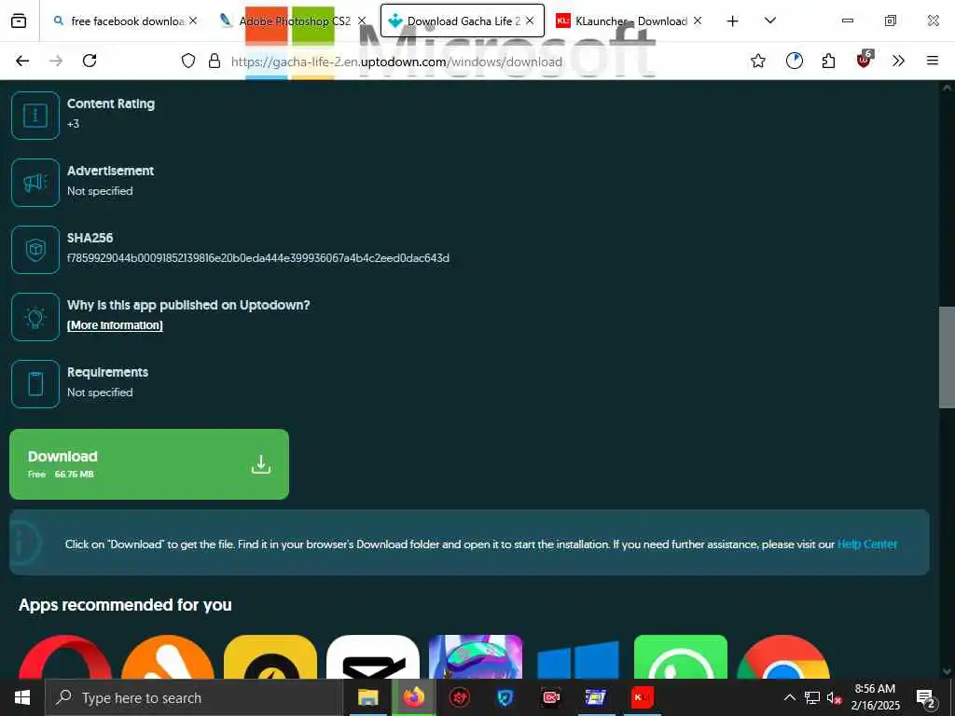955x716 pixels.
Task: Open the Windows Start menu
Action: pyautogui.click(x=22, y=697)
